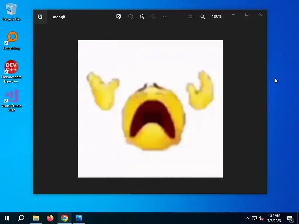Select the Everything desktop shortcut
The height and width of the screenshot is (224, 299).
click(x=11, y=41)
